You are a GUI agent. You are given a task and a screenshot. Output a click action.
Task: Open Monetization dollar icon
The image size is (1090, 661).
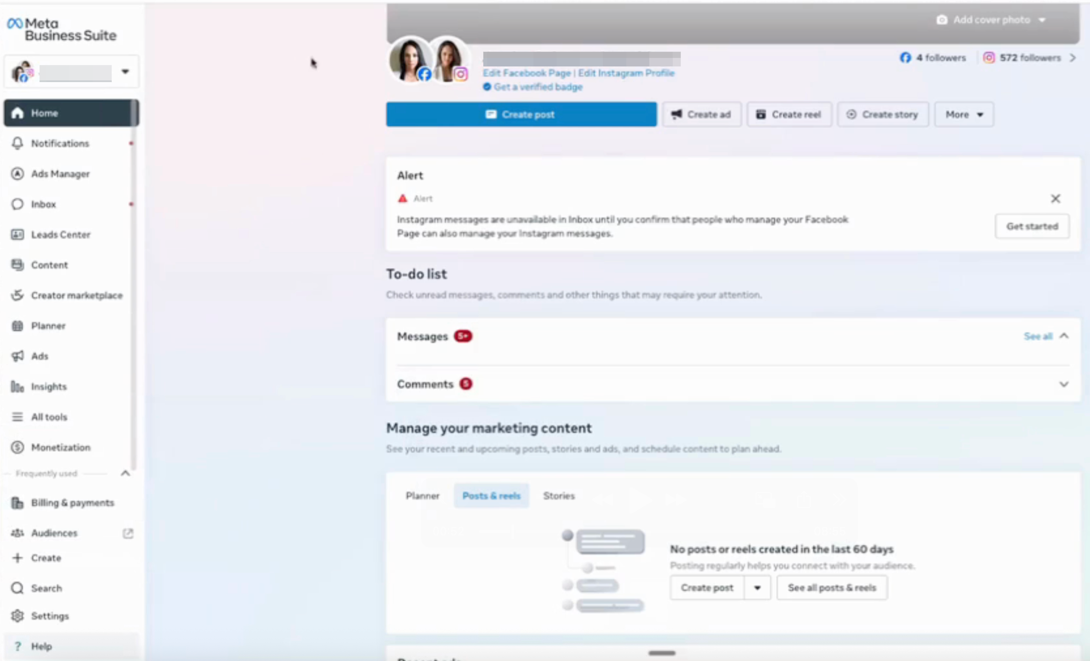18,447
